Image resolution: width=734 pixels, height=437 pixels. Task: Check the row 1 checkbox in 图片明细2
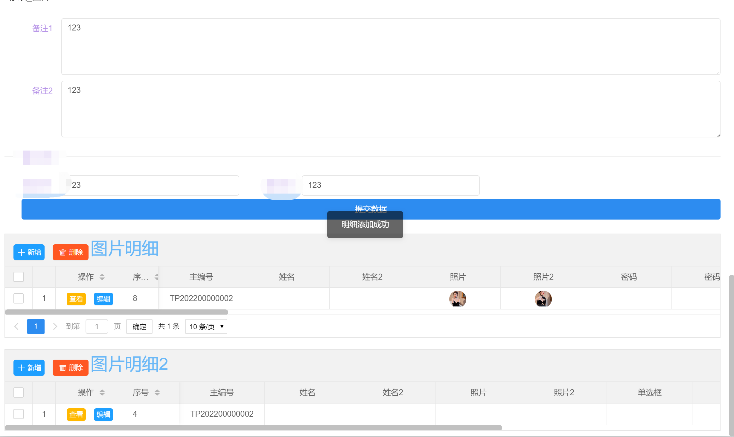19,414
